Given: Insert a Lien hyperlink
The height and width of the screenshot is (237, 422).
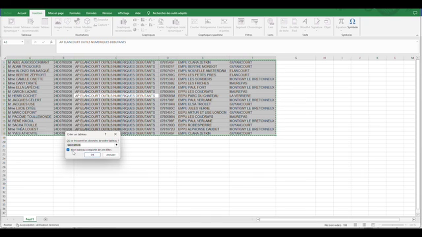Looking at the screenshot, I should (x=271, y=23).
